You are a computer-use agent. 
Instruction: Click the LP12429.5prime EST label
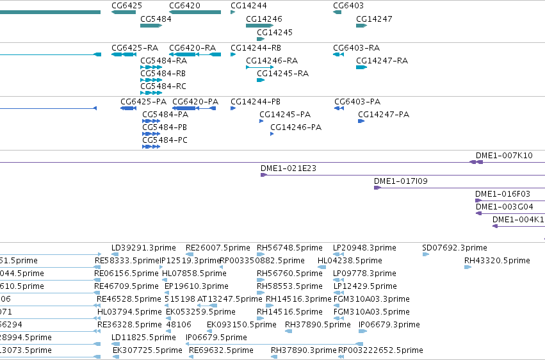[365, 287]
